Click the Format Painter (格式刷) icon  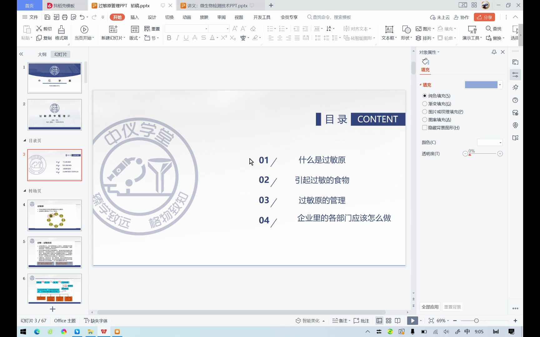coord(61,30)
